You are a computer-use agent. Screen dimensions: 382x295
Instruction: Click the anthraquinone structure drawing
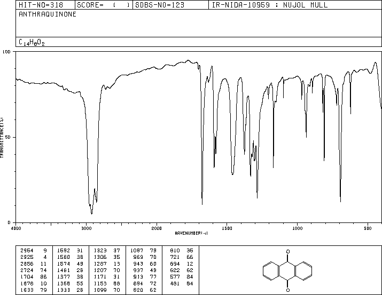click(287, 270)
